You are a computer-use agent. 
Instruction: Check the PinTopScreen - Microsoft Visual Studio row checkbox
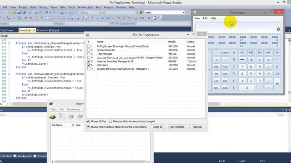(89, 46)
